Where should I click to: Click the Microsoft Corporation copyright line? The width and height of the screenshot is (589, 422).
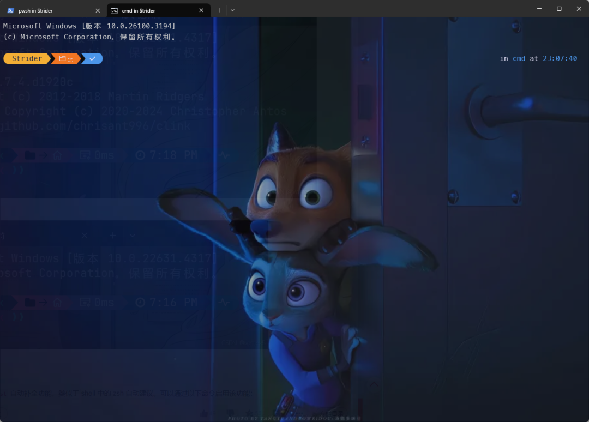pyautogui.click(x=89, y=37)
